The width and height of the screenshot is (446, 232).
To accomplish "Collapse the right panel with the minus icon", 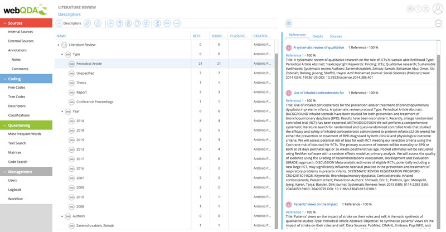I will [x=438, y=23].
